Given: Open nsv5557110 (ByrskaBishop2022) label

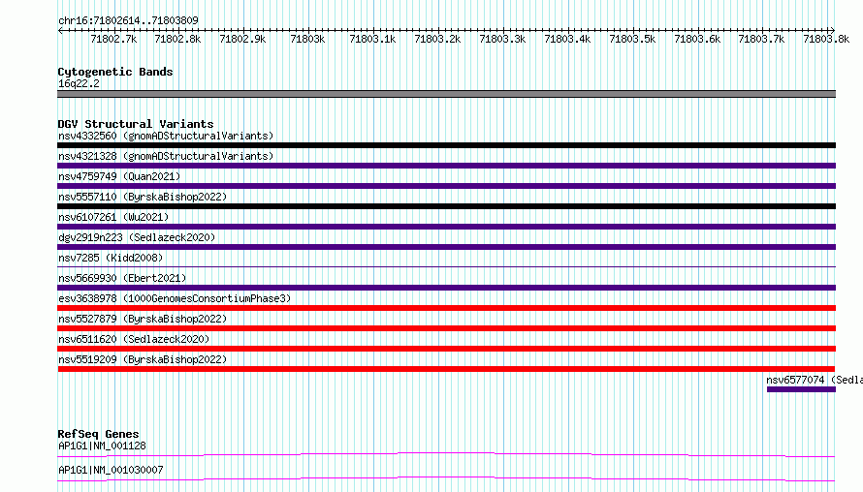Looking at the screenshot, I should 143,197.
